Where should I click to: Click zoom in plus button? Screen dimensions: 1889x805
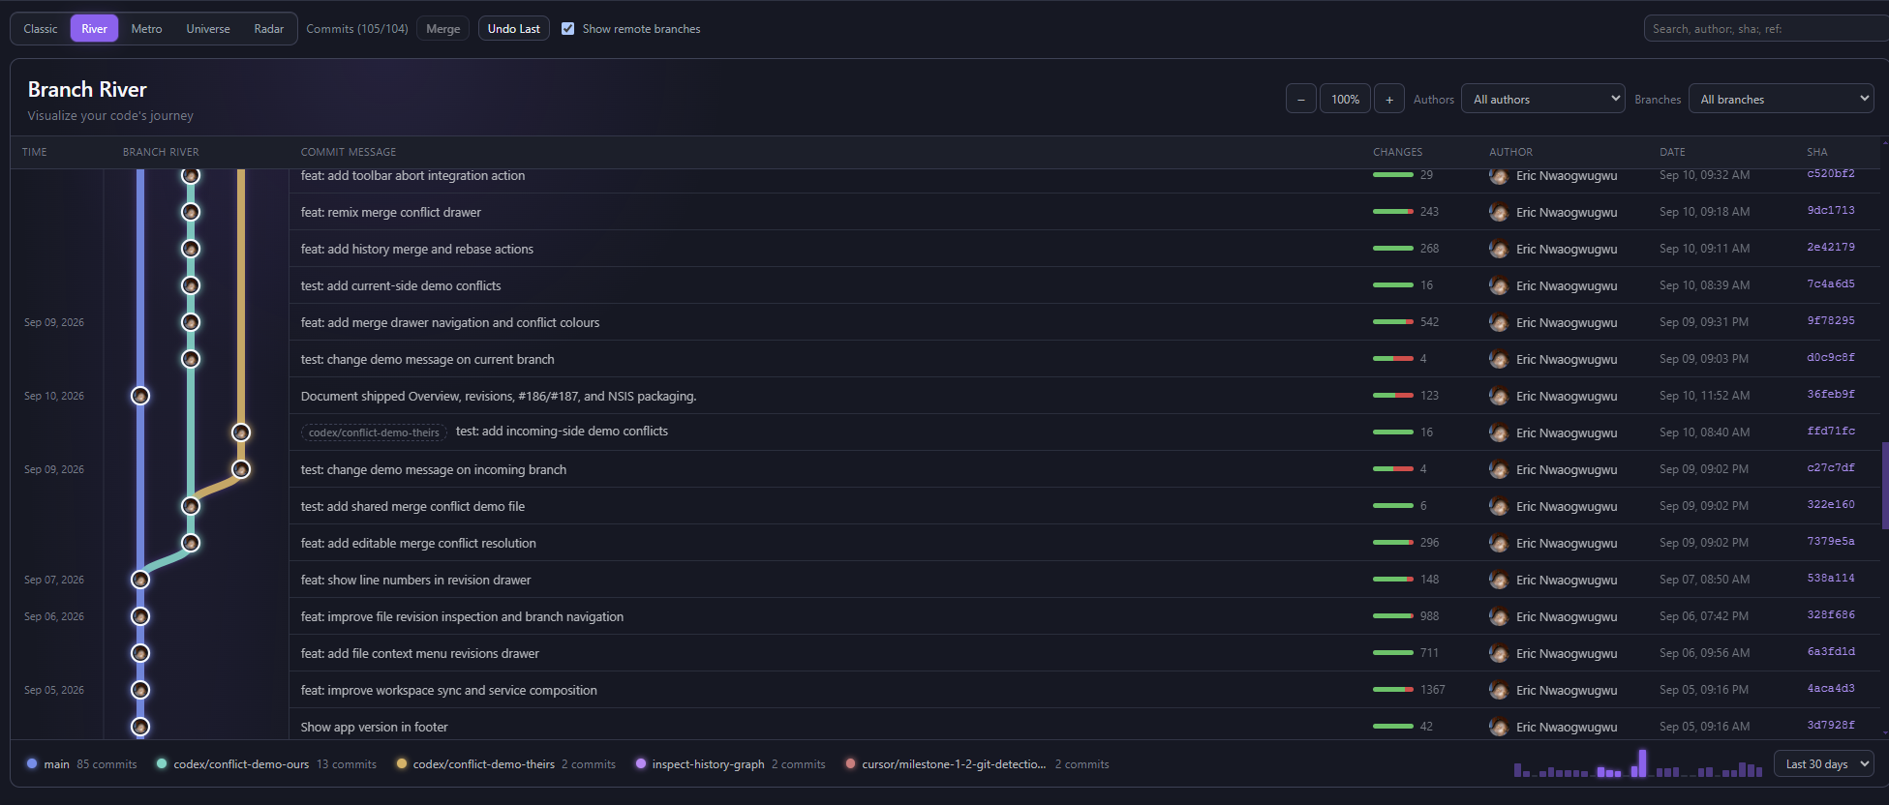click(x=1389, y=99)
